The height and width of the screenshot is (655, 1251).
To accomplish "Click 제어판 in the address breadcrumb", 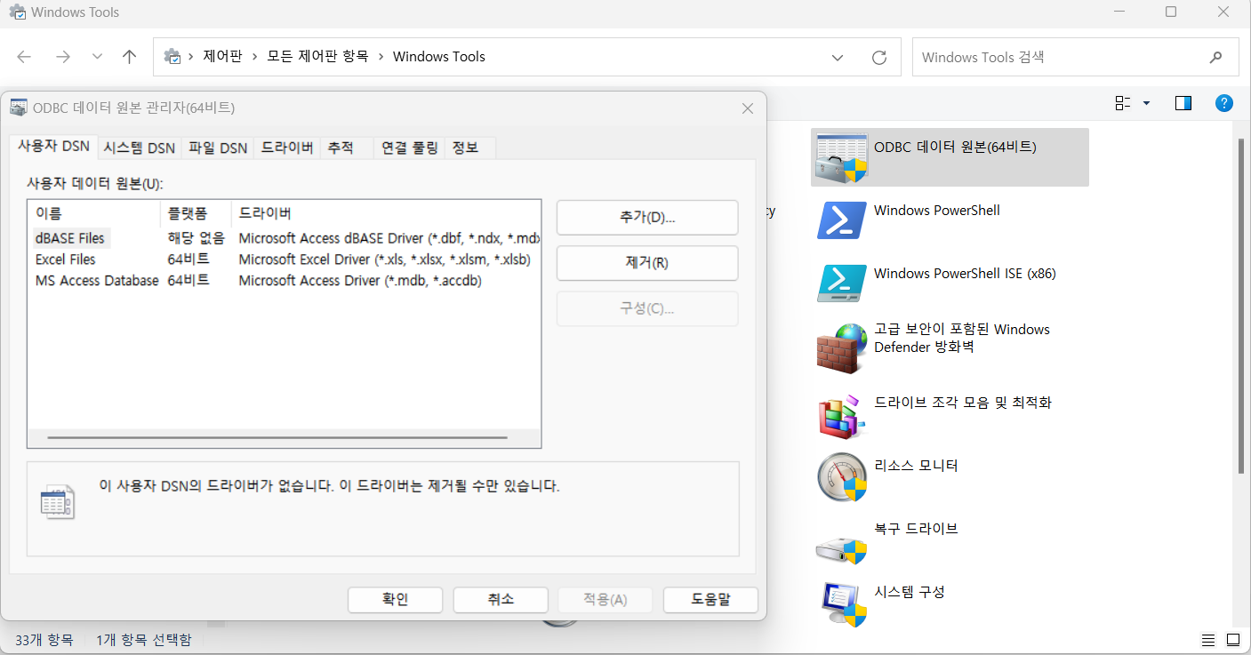I will [x=222, y=57].
